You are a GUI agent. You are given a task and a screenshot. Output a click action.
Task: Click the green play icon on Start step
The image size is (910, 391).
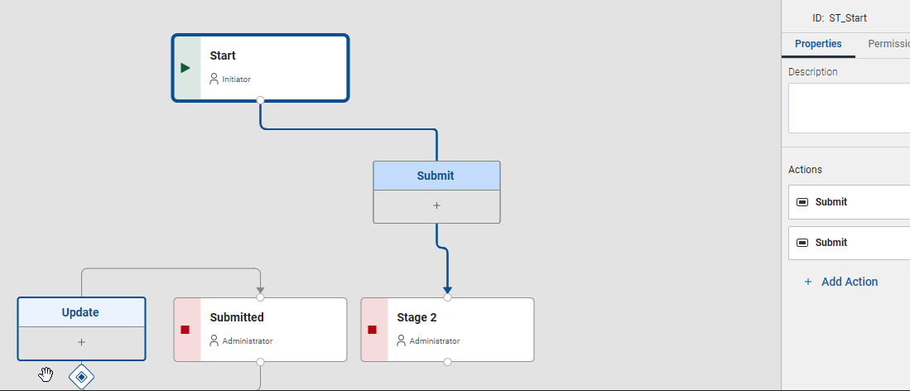185,68
